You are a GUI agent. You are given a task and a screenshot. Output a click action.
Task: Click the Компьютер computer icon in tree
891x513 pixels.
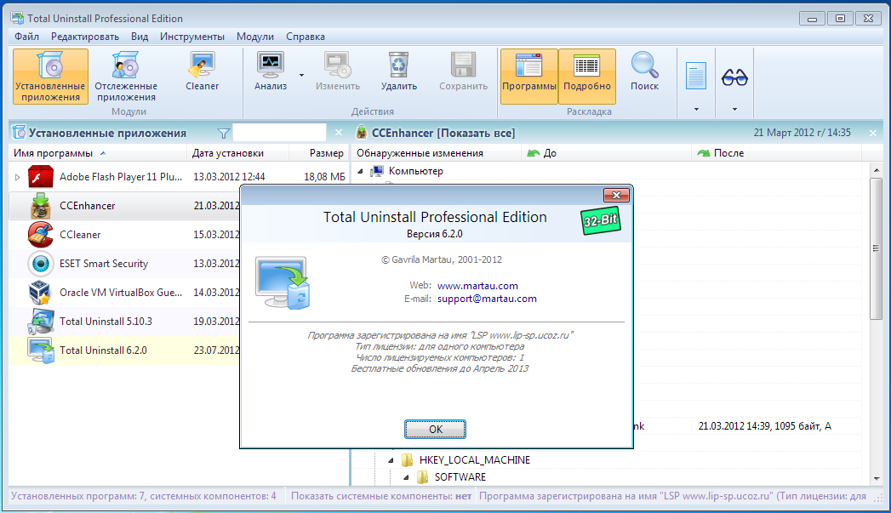click(x=377, y=171)
